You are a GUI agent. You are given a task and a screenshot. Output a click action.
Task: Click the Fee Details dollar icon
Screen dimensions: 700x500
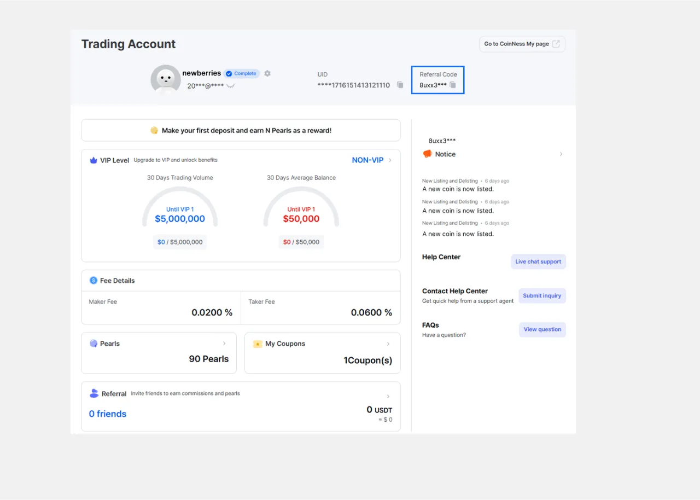pos(94,281)
